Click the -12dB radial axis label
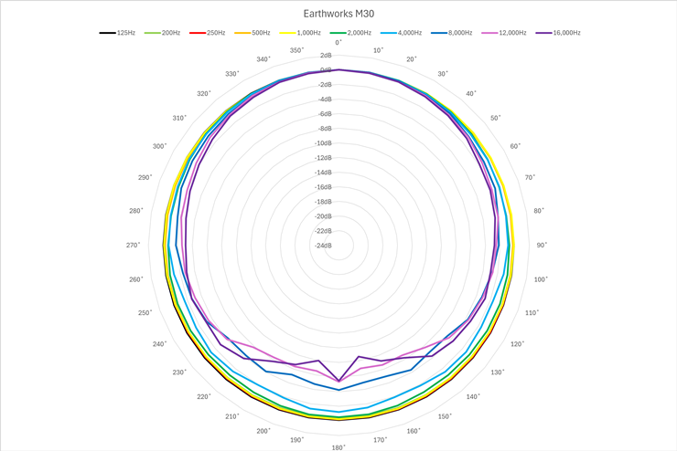 [x=323, y=158]
